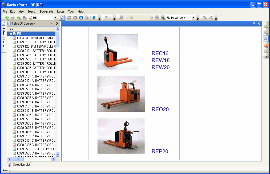Open toolbar options after the blue book icon
Image resolution: width=270 pixels, height=174 pixels.
(99, 18)
